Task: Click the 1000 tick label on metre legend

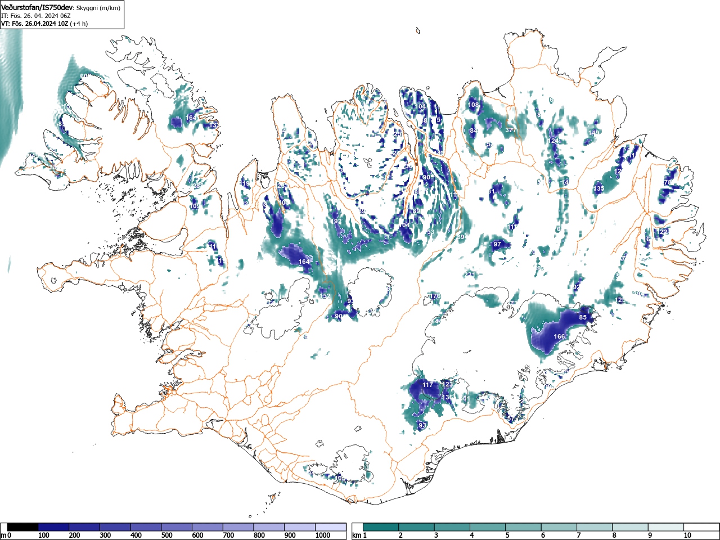Action: tap(323, 535)
